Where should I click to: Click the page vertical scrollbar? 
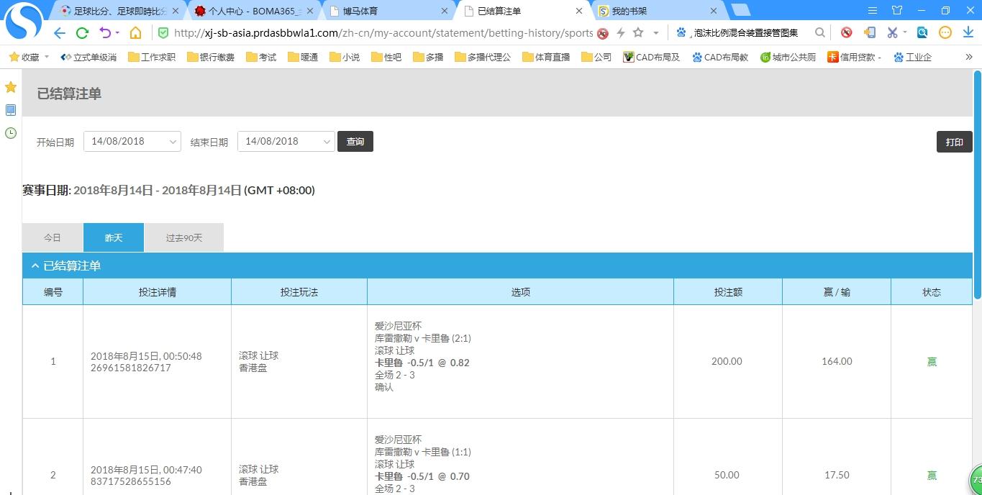(x=977, y=186)
